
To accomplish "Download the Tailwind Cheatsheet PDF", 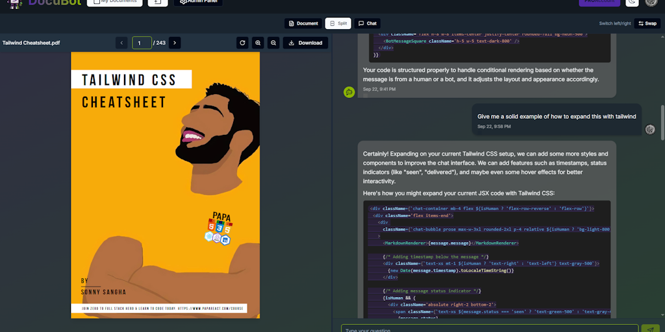I will click(x=305, y=43).
